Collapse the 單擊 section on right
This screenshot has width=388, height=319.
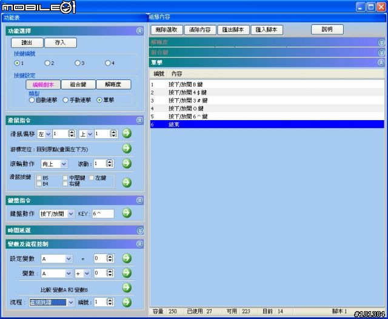381,62
